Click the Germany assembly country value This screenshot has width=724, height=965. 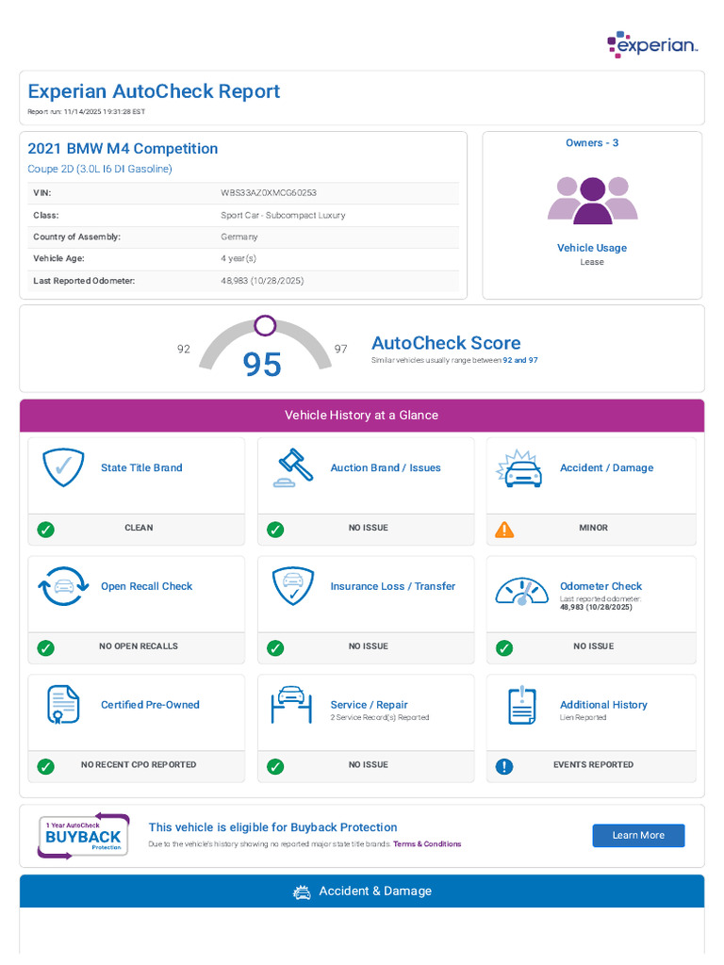point(239,237)
